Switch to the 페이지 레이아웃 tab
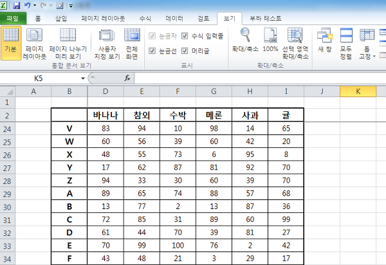This screenshot has height=265, width=386. point(103,19)
